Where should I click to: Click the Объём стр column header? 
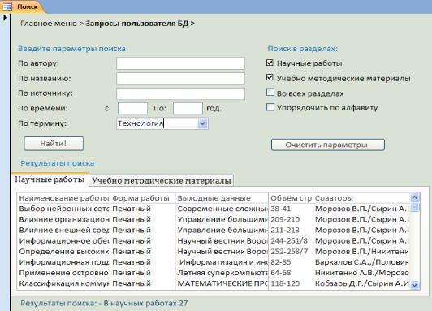tap(291, 198)
